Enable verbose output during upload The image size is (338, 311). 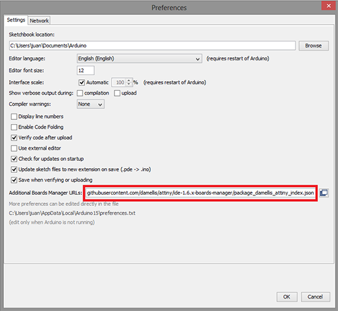117,93
